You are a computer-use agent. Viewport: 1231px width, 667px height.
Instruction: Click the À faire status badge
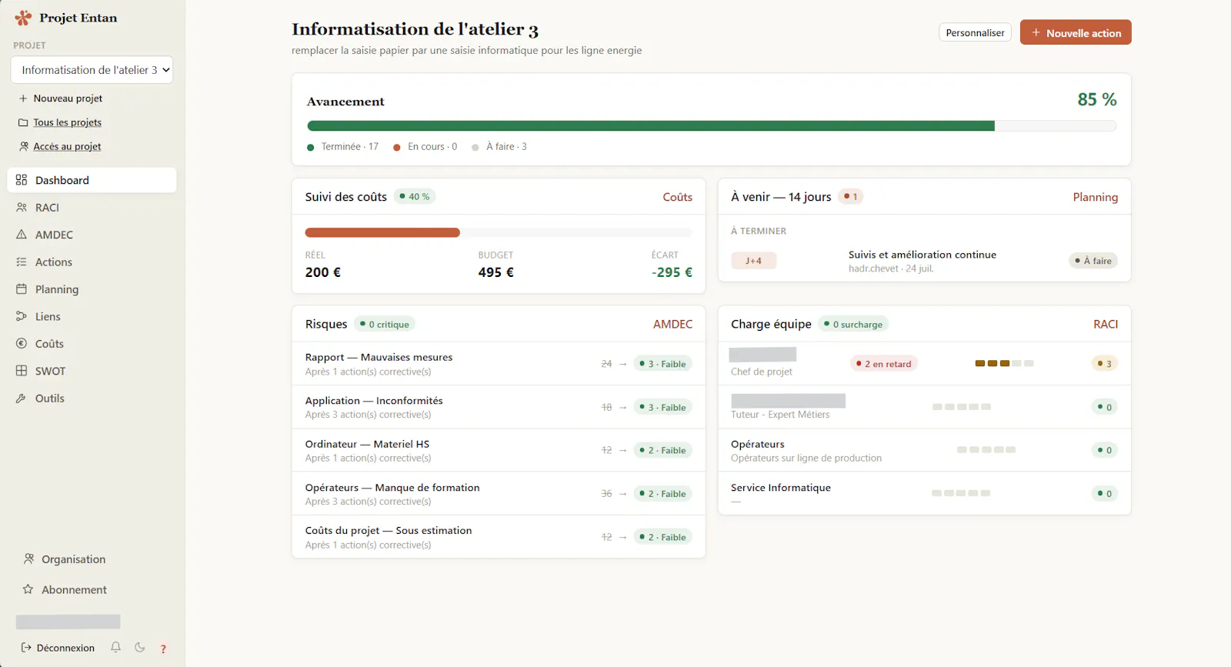[1093, 261]
